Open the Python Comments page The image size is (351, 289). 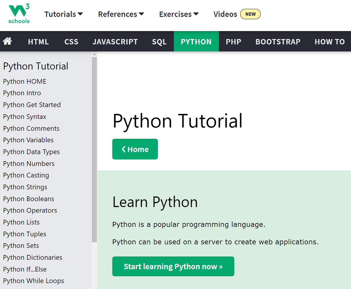[31, 128]
